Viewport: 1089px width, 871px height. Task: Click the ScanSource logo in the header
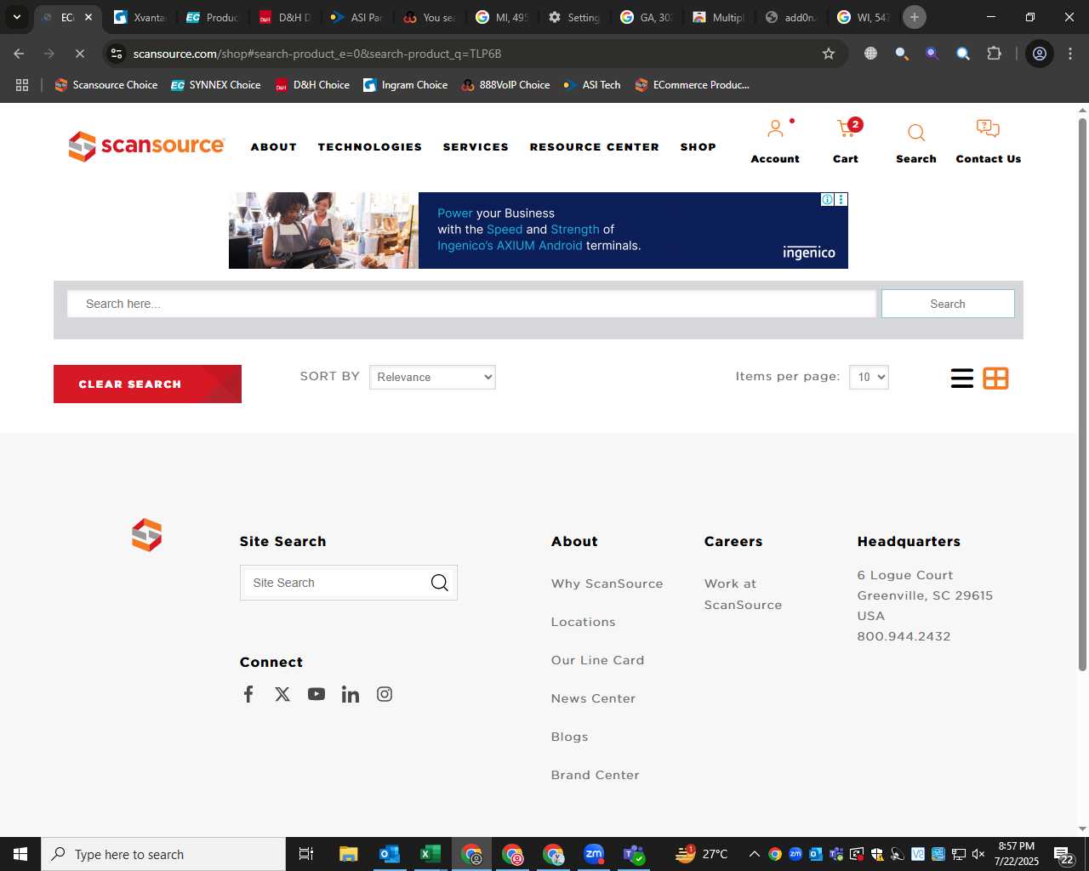click(146, 146)
